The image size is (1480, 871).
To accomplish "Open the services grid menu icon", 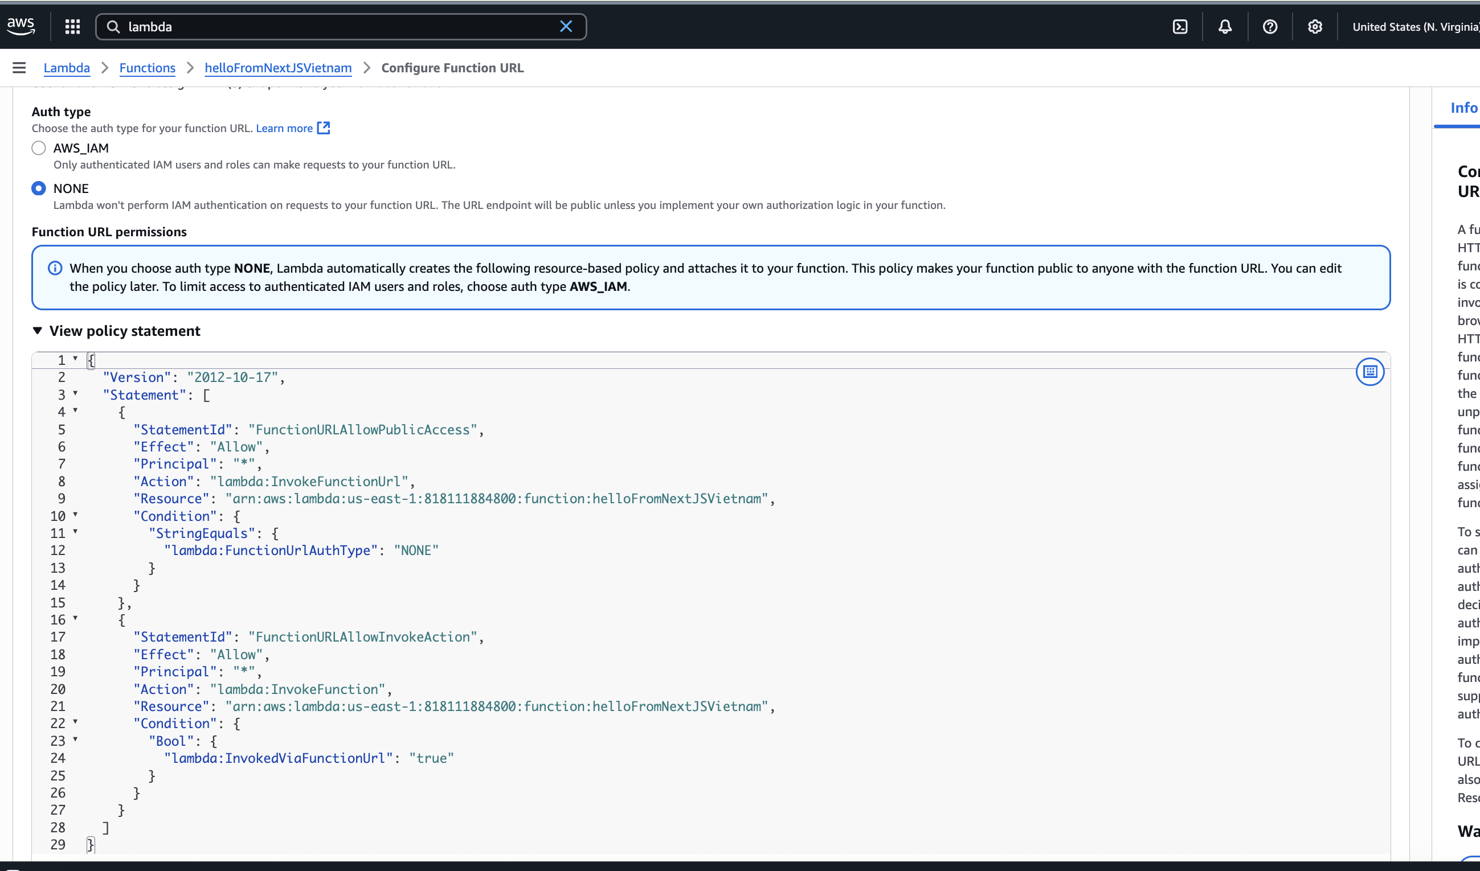I will (x=72, y=26).
